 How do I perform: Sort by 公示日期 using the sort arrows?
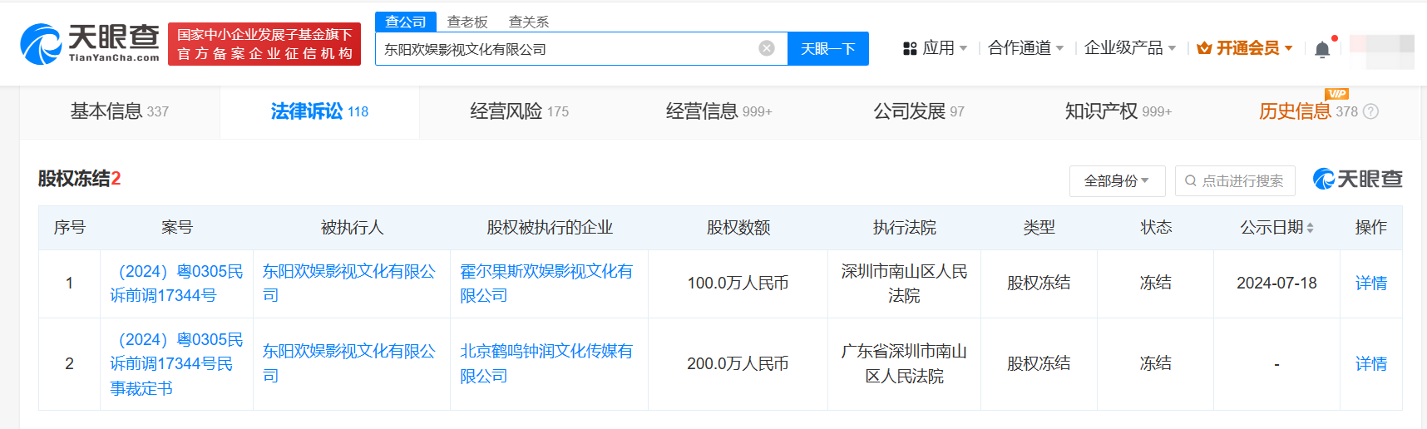pos(1310,228)
